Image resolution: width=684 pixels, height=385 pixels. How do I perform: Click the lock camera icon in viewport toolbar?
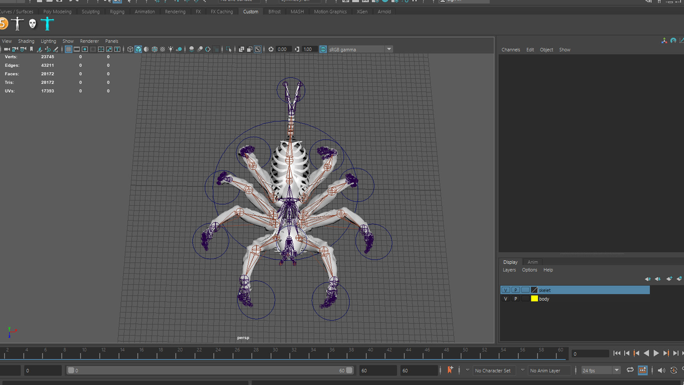(x=15, y=49)
